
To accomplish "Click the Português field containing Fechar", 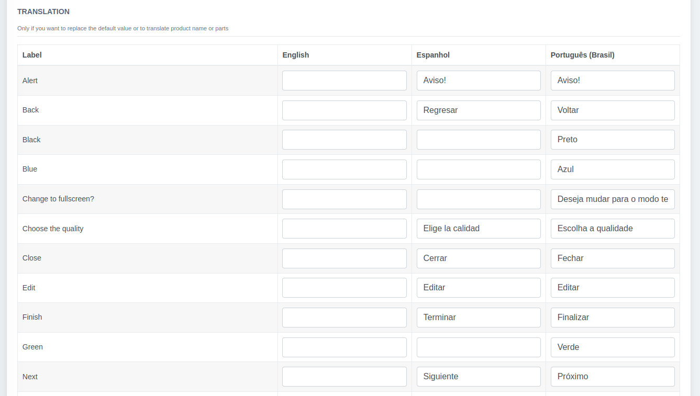I will 613,258.
